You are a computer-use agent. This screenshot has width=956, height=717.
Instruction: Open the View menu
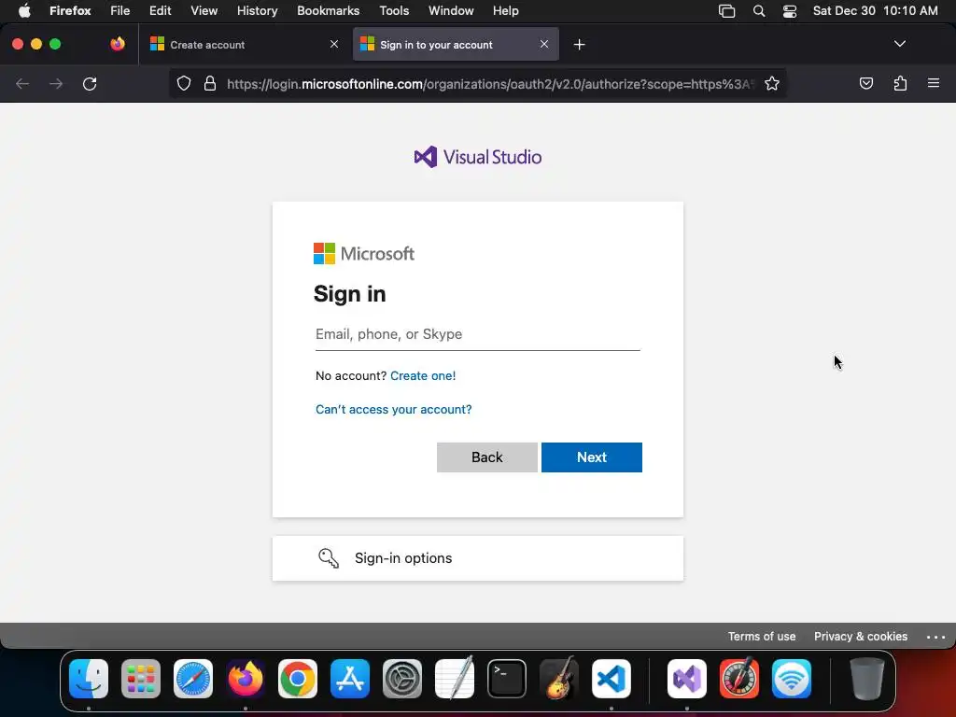(x=204, y=11)
